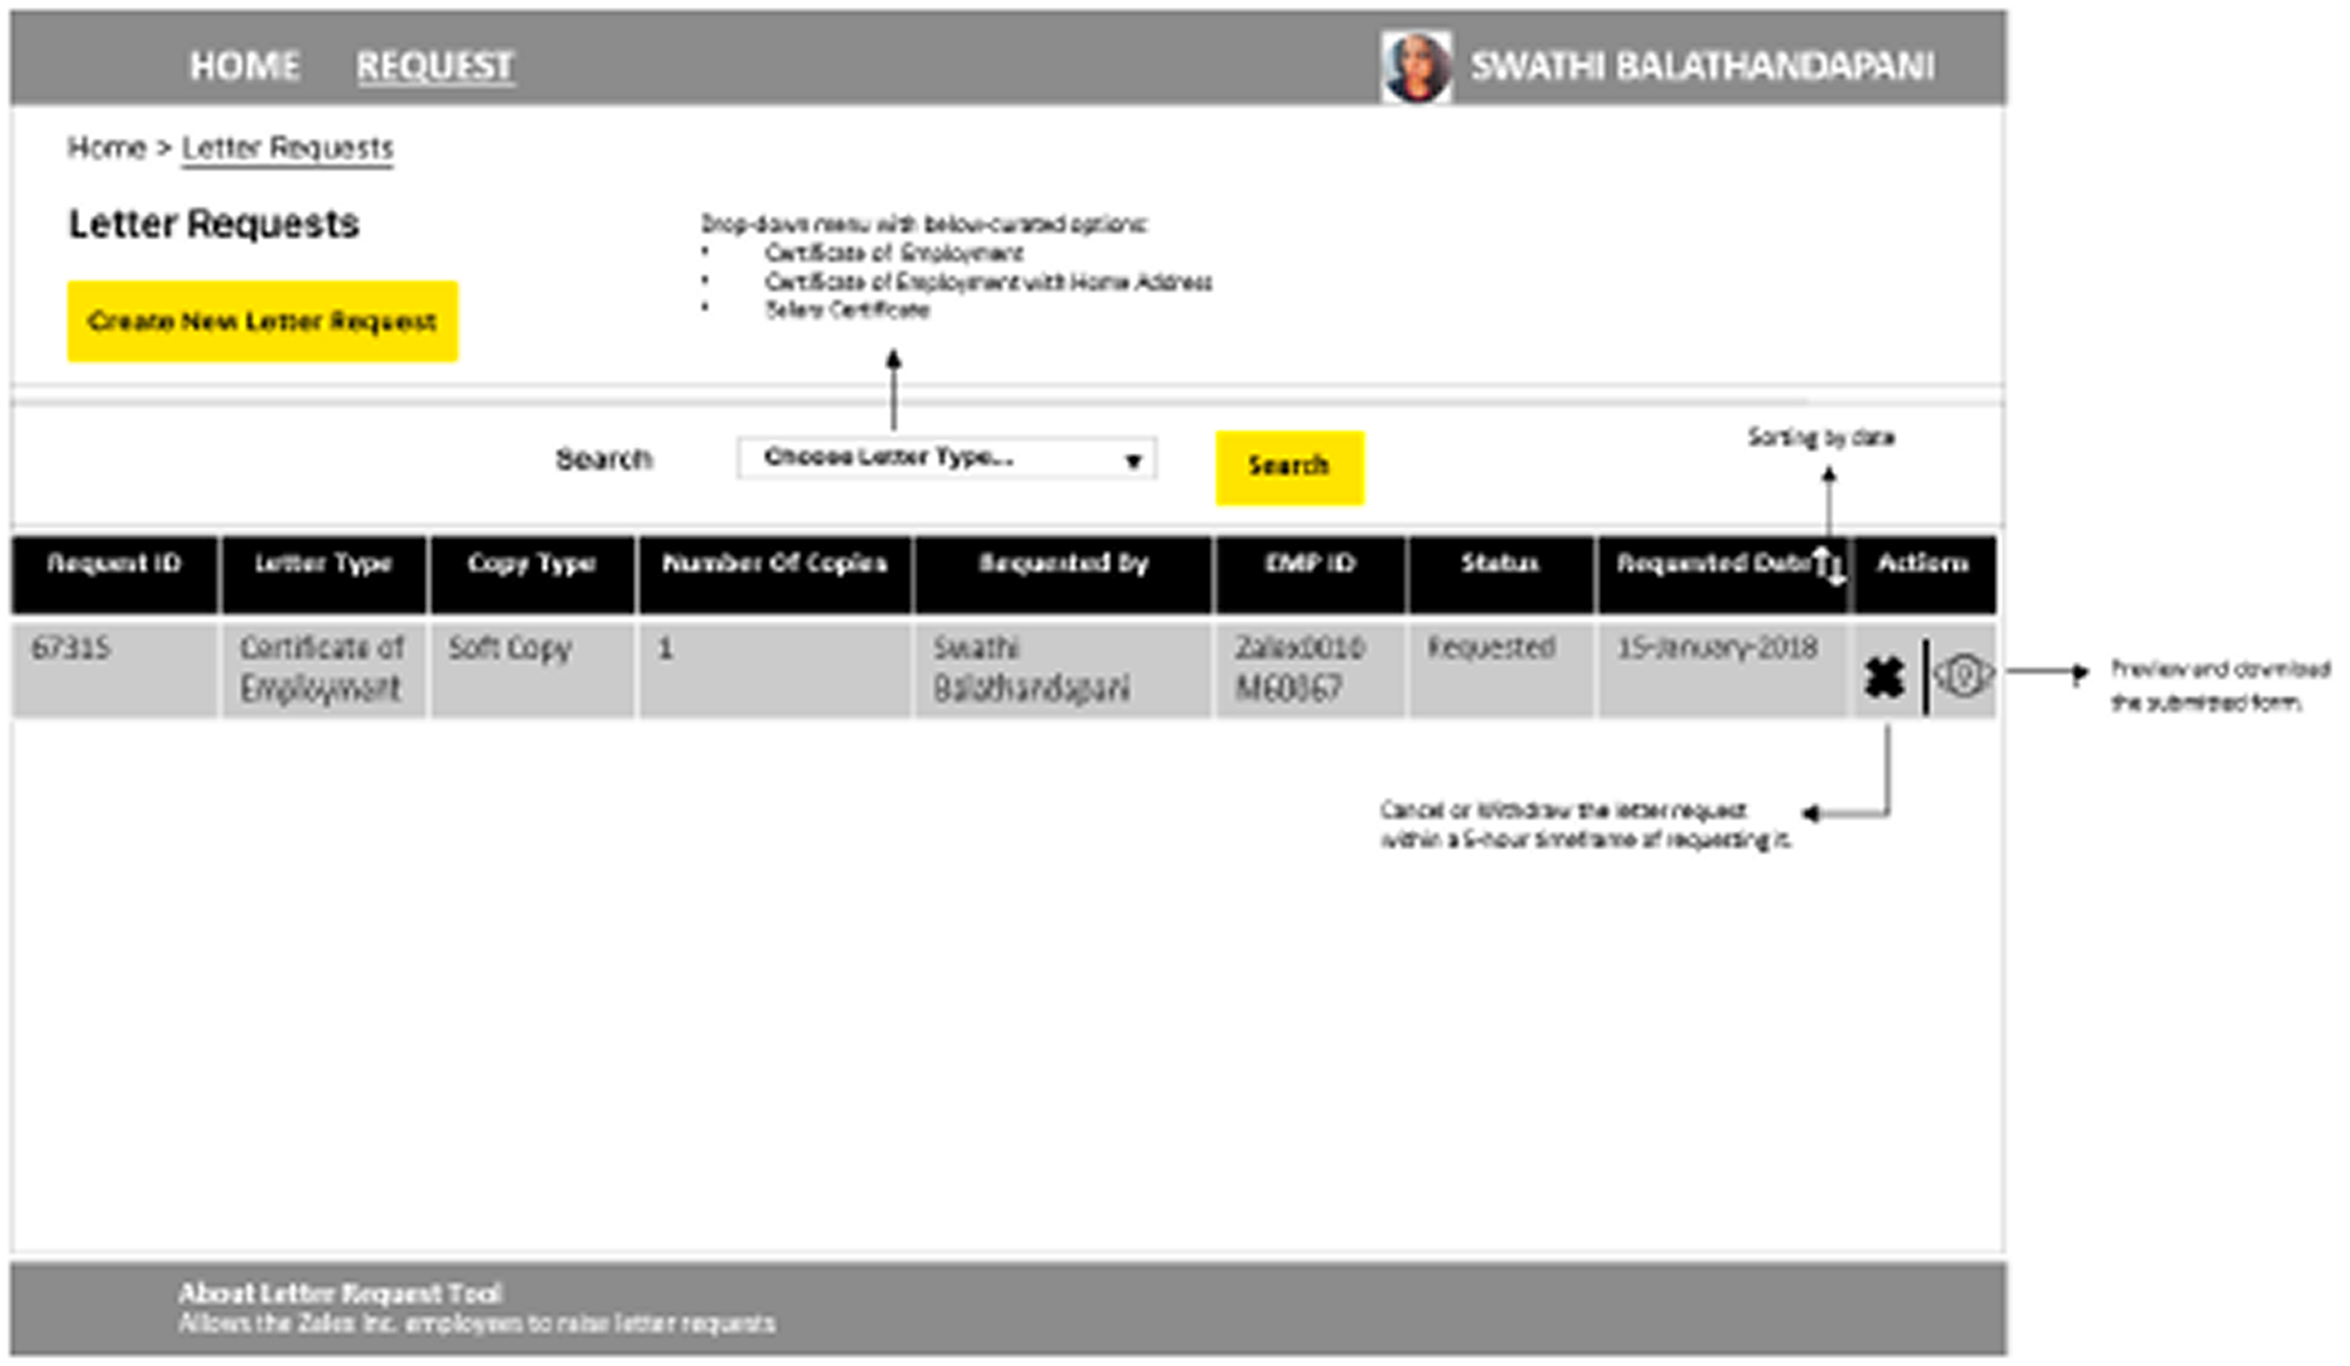Click the Copy Type column header
This screenshot has width=2350, height=1366.
pyautogui.click(x=532, y=574)
